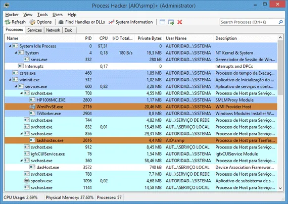
Task: Sort by the User Name column header
Action: (188, 38)
